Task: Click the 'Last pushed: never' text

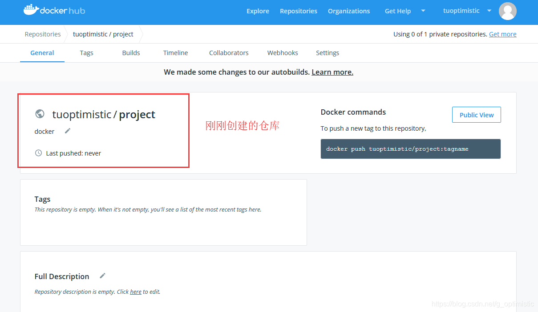Action: [73, 153]
